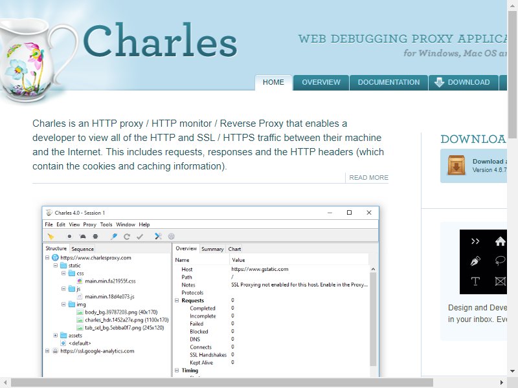The image size is (518, 388).
Task: Collapse the img folder node
Action: coord(63,304)
